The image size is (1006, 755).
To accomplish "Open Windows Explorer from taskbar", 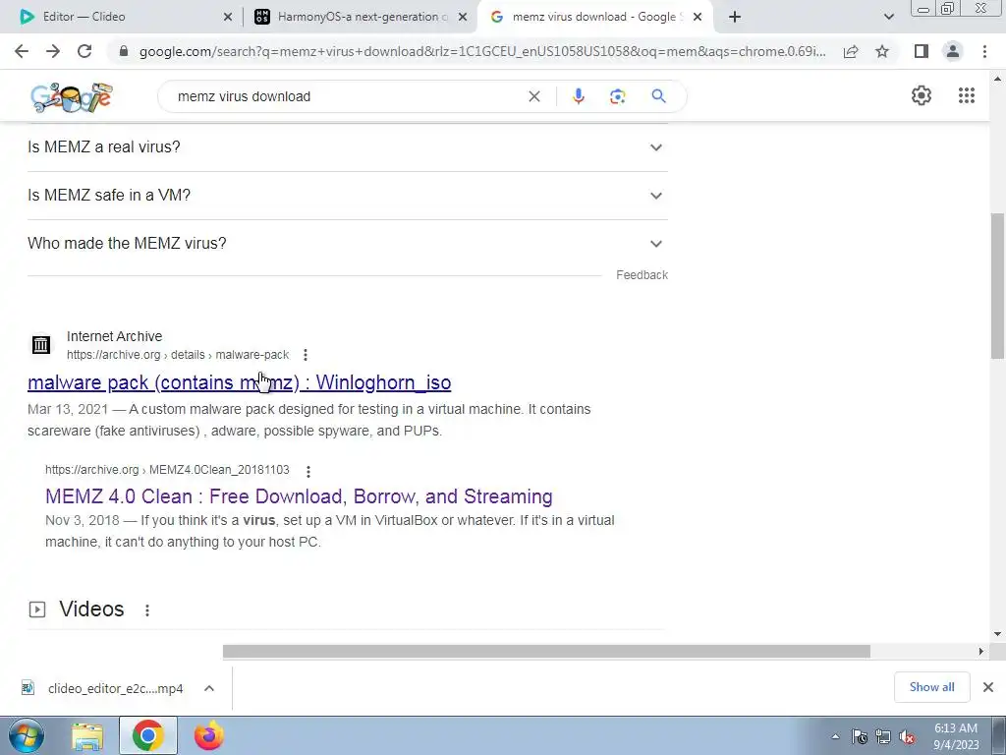I will [87, 735].
